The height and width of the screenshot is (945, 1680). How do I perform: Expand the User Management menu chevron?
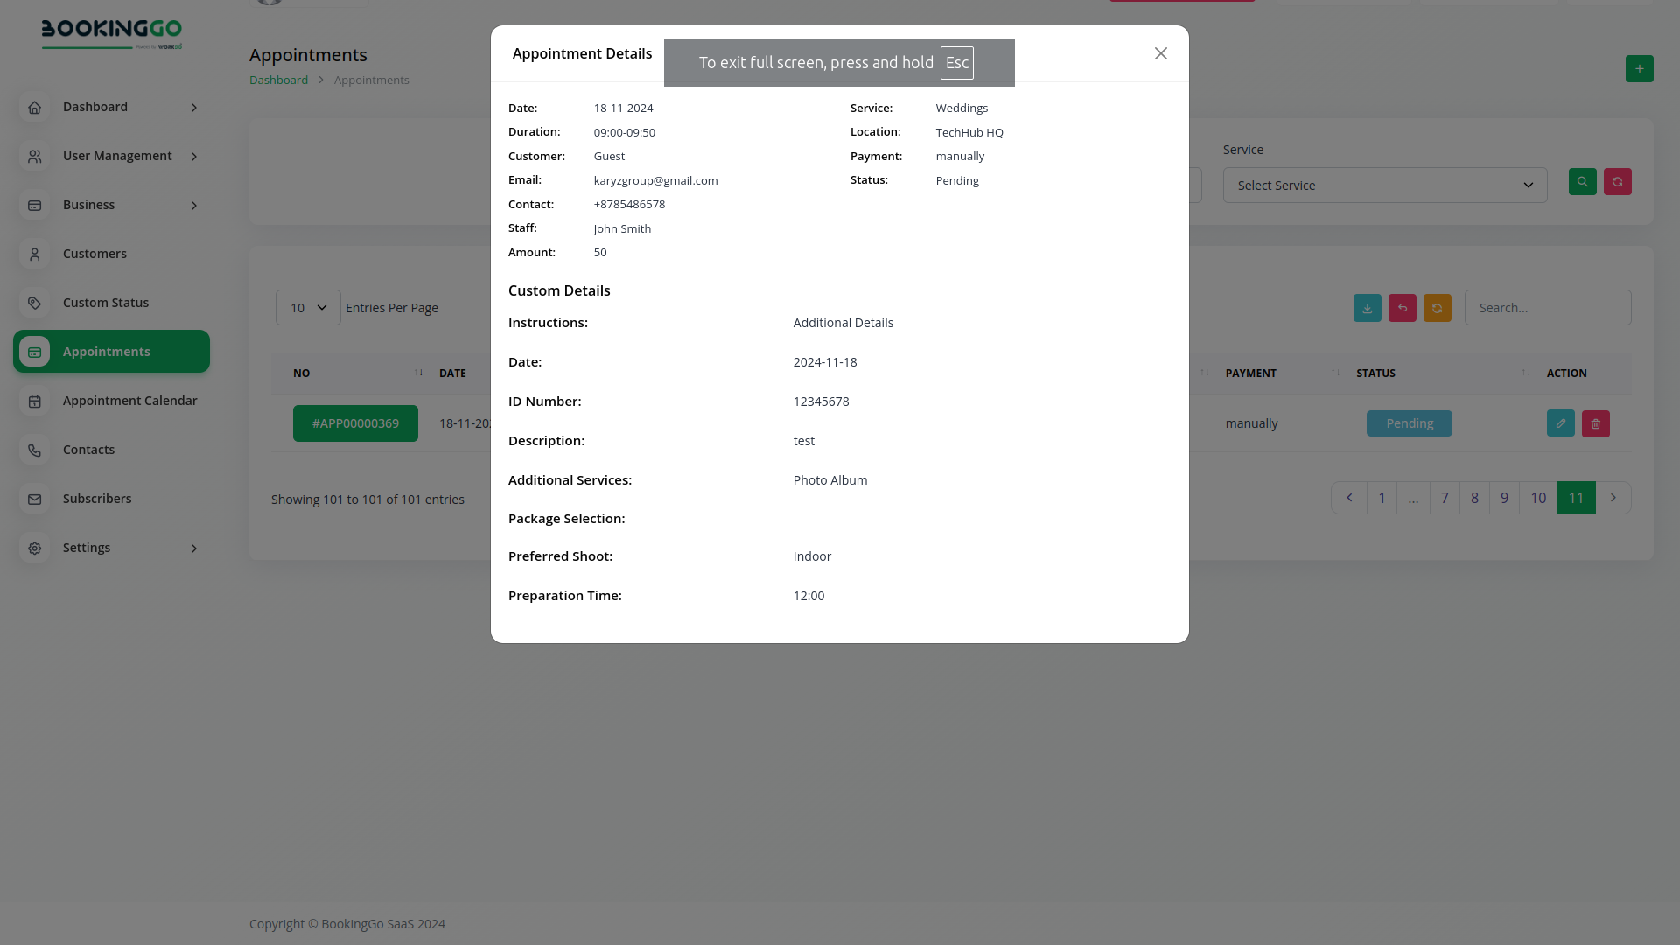194,157
